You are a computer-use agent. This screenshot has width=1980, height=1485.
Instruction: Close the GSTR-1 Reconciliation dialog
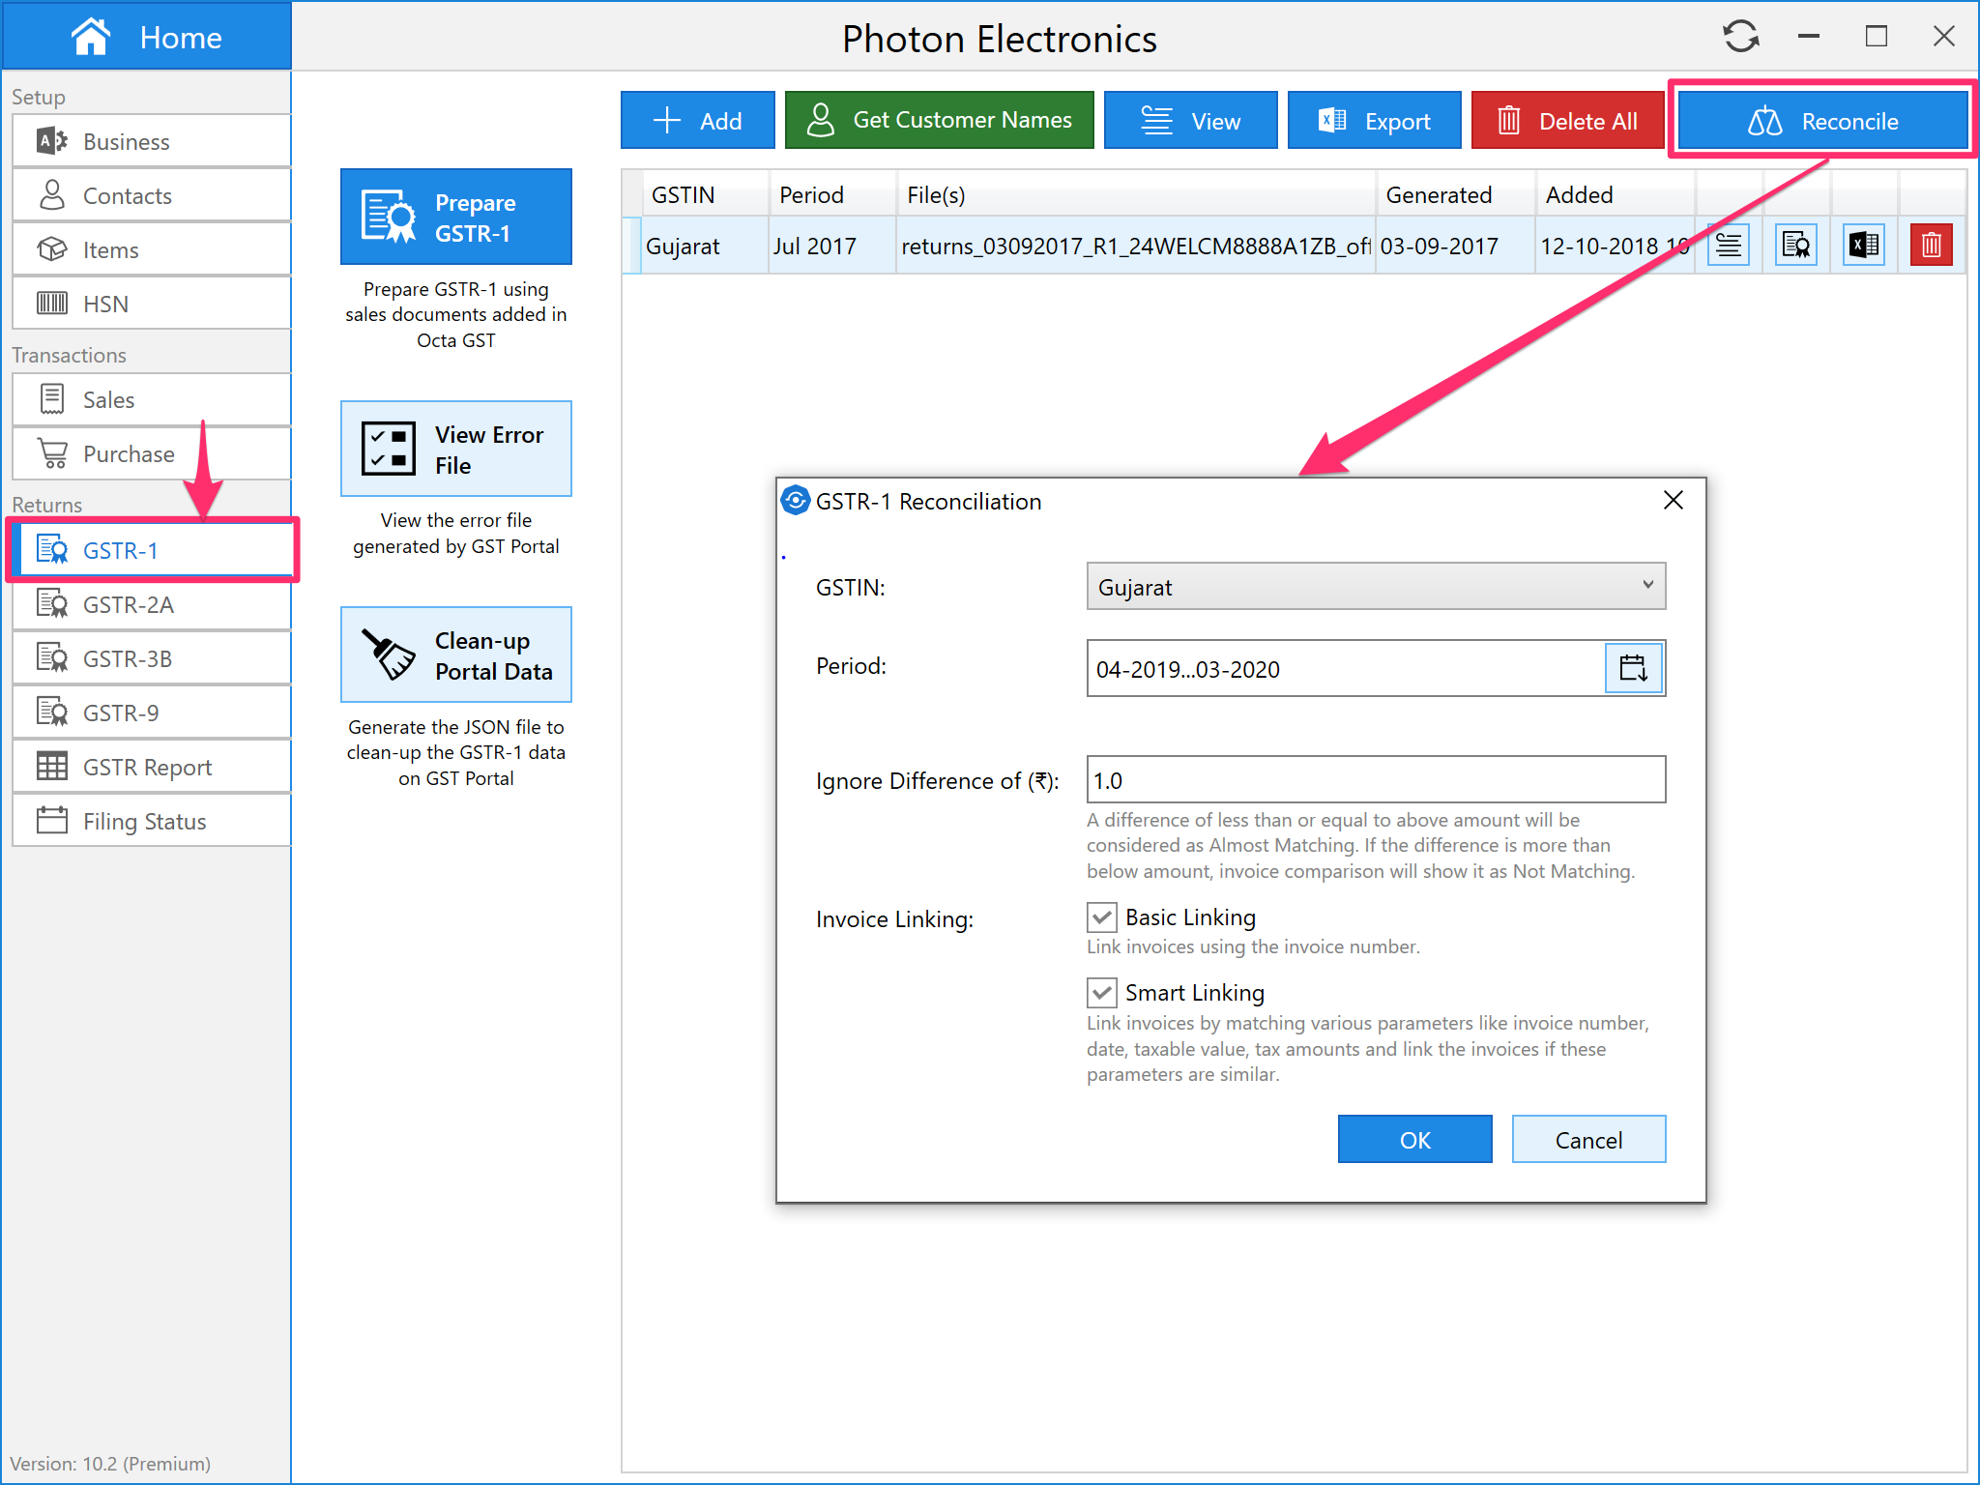(x=1674, y=501)
